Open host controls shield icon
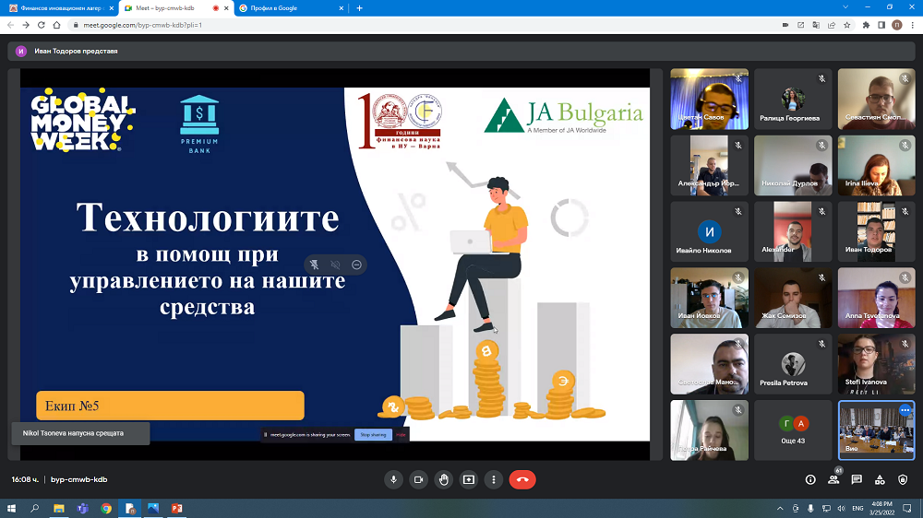923x518 pixels. [x=903, y=480]
